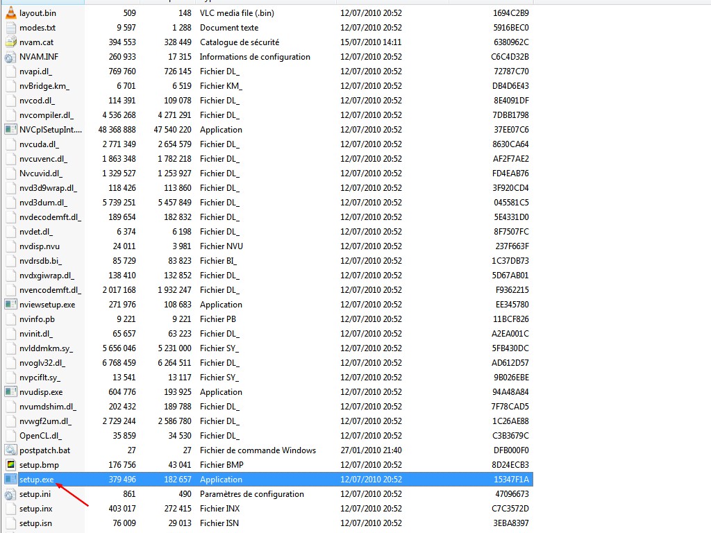Click the nvBridge.km_ file name
The width and height of the screenshot is (711, 533).
click(x=44, y=86)
